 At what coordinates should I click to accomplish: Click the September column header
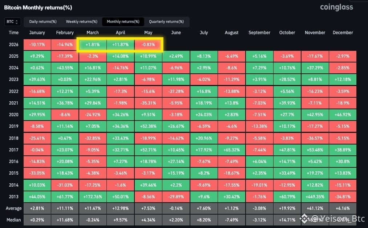pos(259,33)
